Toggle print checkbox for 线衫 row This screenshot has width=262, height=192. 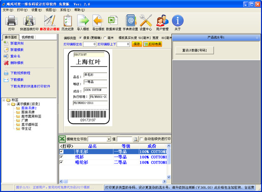61,157
